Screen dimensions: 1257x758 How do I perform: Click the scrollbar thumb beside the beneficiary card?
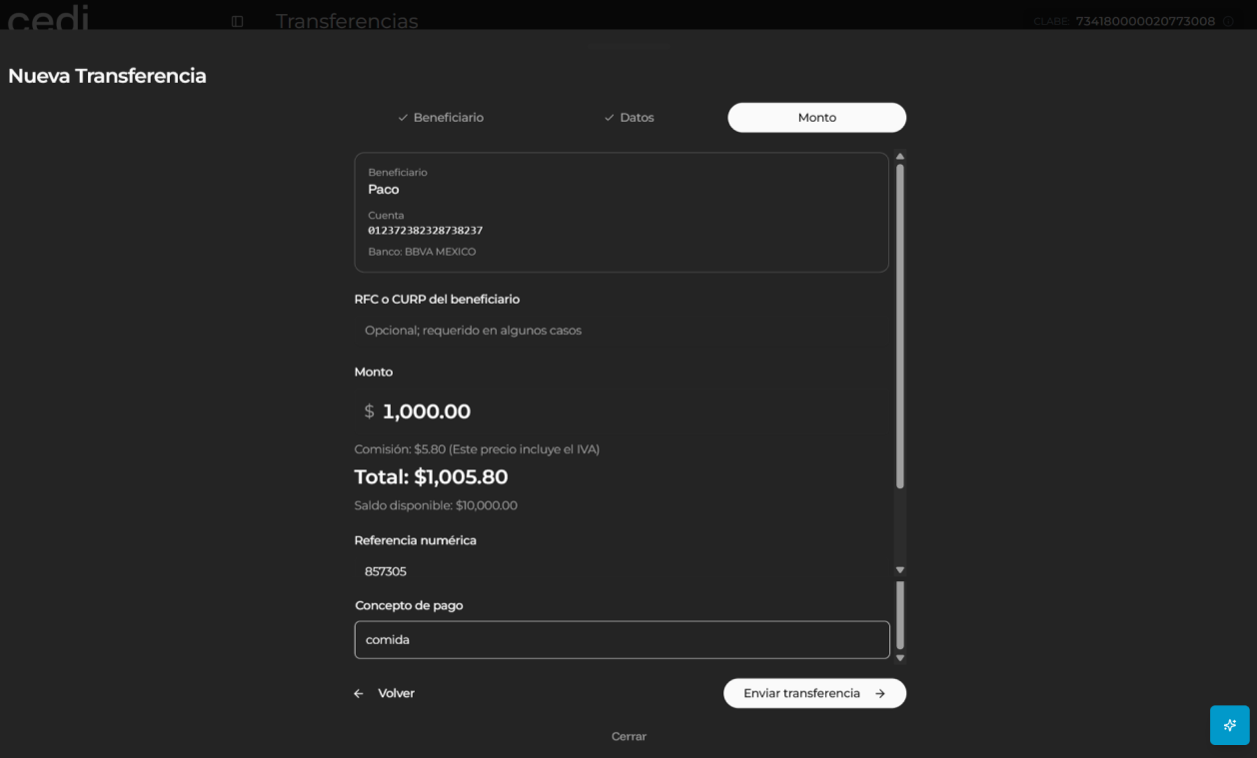(x=899, y=326)
